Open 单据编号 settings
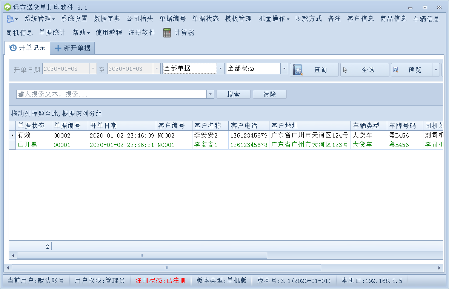 tap(173, 19)
